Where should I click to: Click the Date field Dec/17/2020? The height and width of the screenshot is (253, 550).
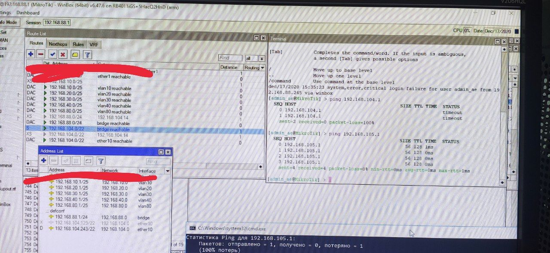point(498,31)
